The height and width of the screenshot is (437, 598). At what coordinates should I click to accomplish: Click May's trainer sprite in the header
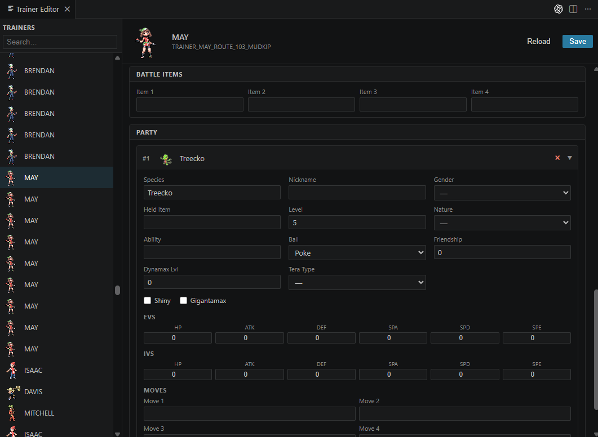click(x=145, y=42)
